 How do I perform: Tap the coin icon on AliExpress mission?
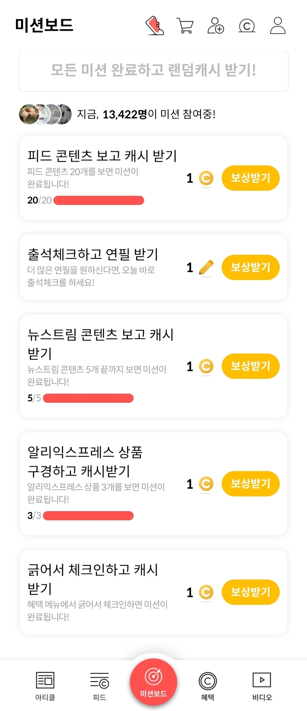[x=206, y=484]
